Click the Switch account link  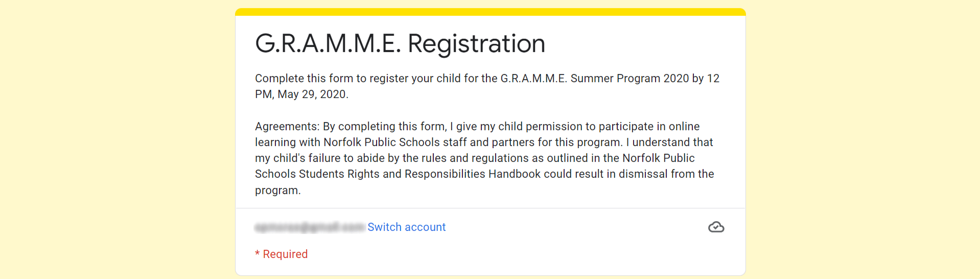tap(406, 227)
